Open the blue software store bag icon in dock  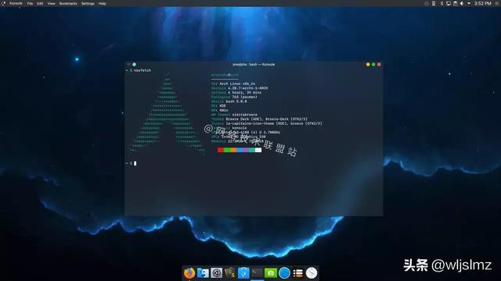(x=243, y=273)
